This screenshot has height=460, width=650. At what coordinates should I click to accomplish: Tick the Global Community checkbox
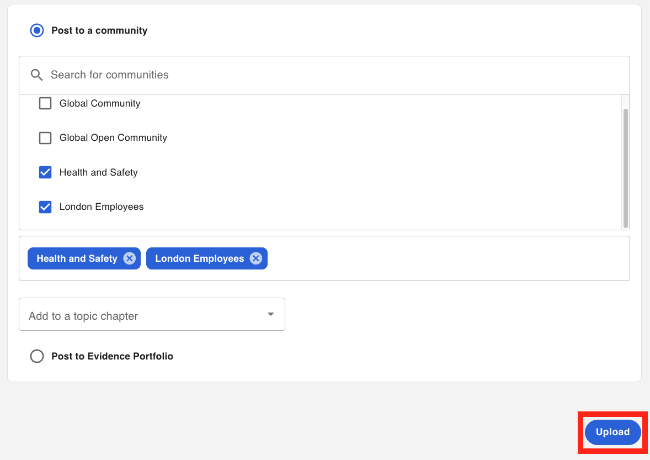(45, 103)
